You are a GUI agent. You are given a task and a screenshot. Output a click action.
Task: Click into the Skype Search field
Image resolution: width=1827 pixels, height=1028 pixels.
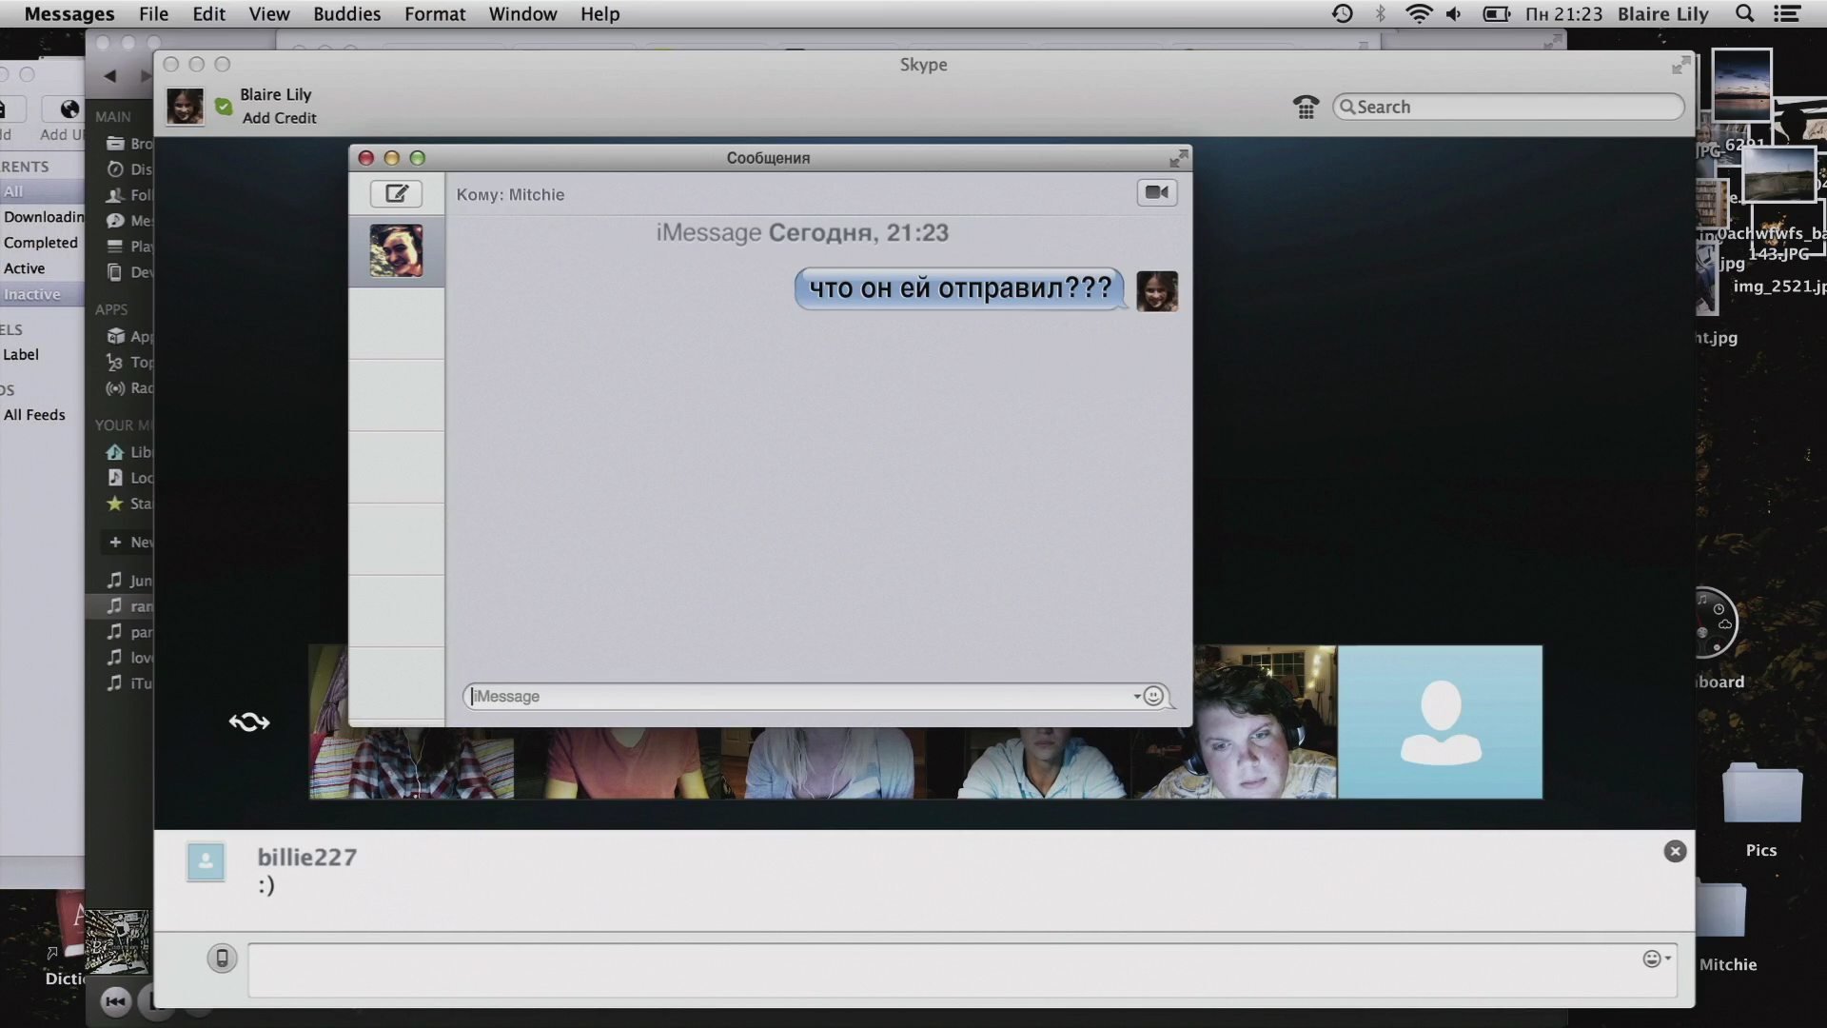pyautogui.click(x=1513, y=108)
